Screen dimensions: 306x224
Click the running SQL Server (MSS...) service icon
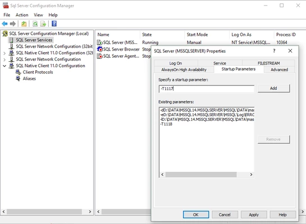pos(99,42)
